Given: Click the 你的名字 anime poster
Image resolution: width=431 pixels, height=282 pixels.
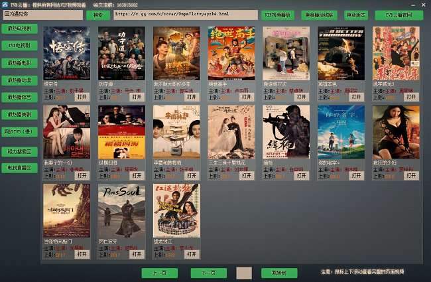Looking at the screenshot, I should pos(341,132).
